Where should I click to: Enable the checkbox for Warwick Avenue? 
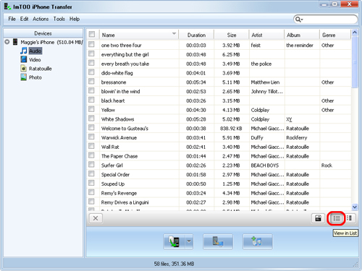tap(91, 137)
